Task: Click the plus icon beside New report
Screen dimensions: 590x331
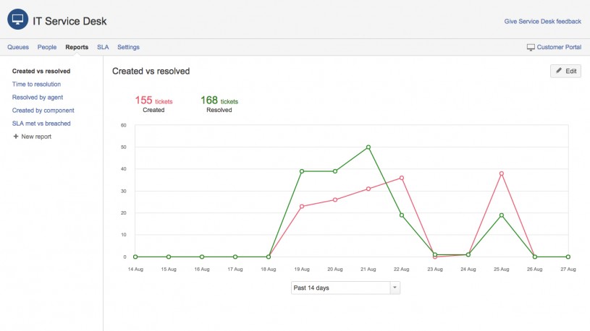Action: (16, 137)
